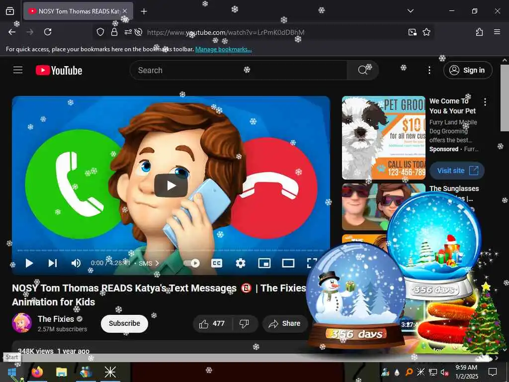Share this video
This screenshot has height=382, width=509.
coord(285,323)
